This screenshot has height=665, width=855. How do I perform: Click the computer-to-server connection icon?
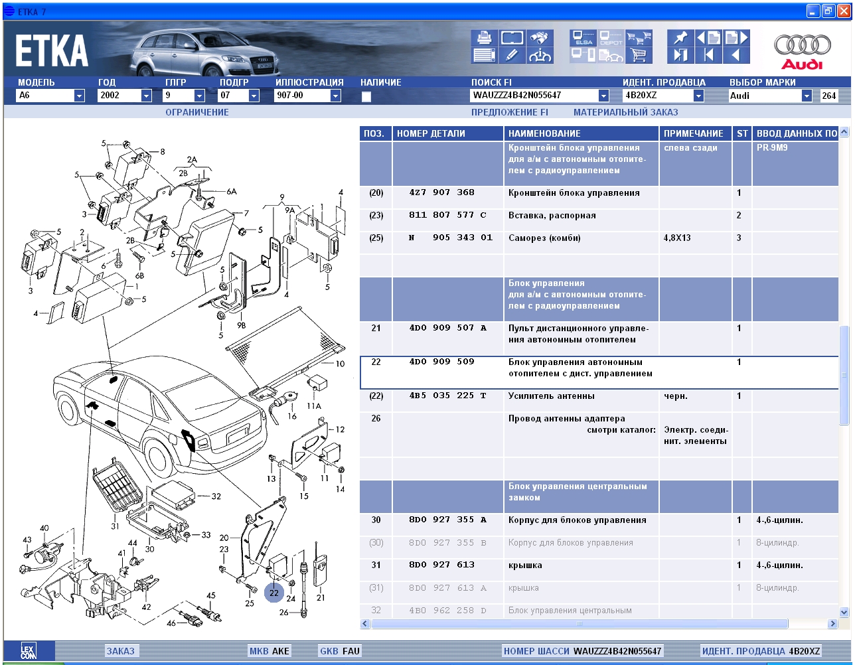583,55
